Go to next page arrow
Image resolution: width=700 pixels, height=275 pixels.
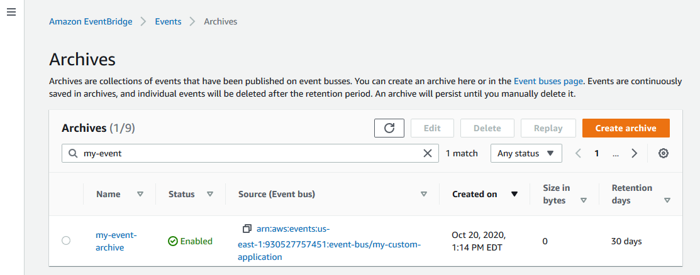635,153
